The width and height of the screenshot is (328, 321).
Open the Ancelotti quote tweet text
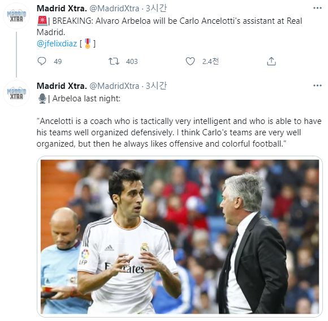click(x=179, y=132)
